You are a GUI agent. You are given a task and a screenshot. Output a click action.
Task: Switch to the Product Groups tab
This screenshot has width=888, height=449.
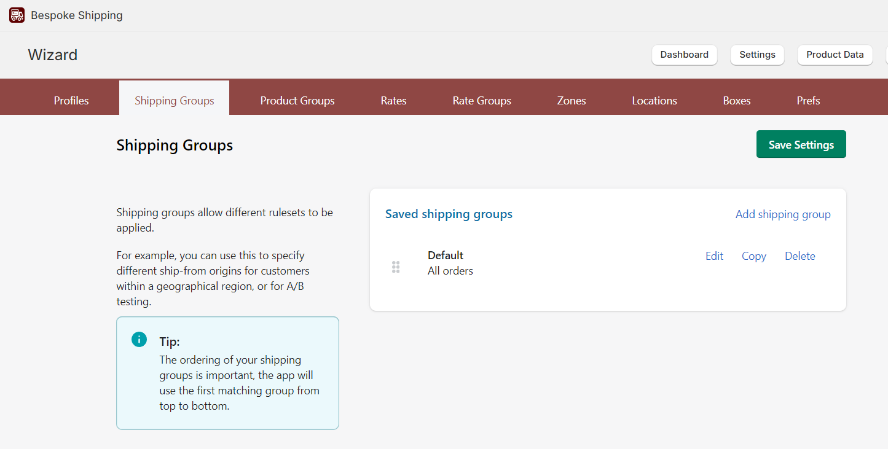point(297,101)
